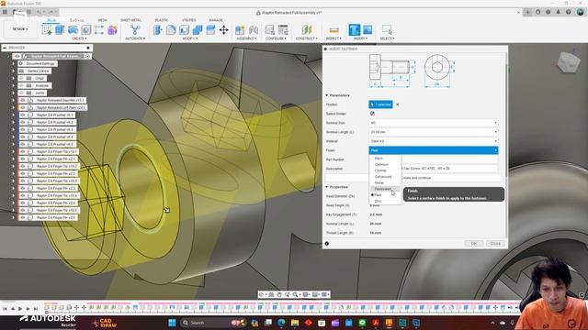Toggle visibility of Raptor 2.0 Proximal v8:3
The height and width of the screenshot is (330, 588).
(22, 129)
